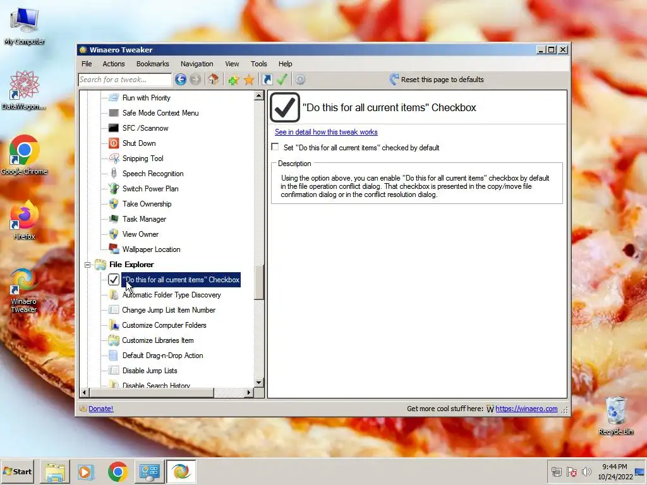Click the horizontal scrollbar right arrow
Screen dimensions: 647x485
[x=249, y=392]
